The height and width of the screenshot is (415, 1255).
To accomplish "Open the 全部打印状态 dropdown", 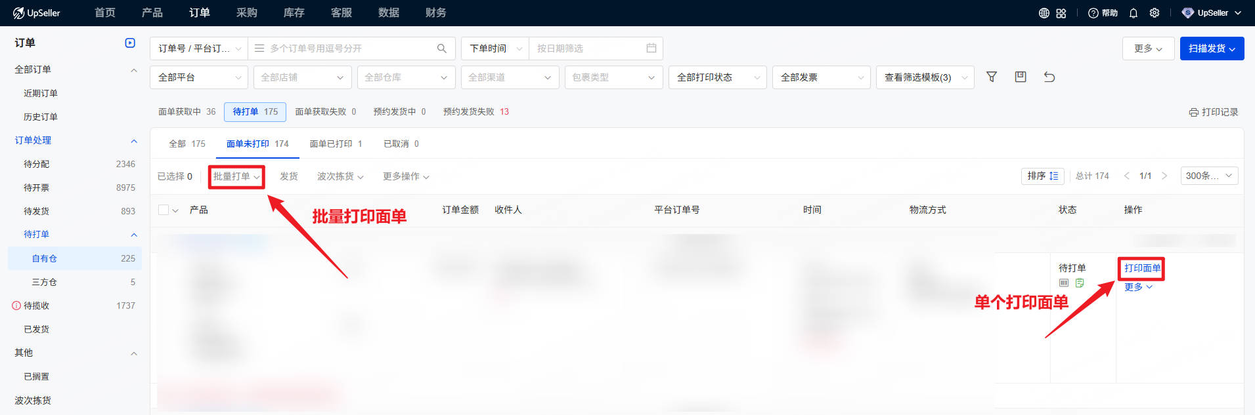I will [717, 77].
